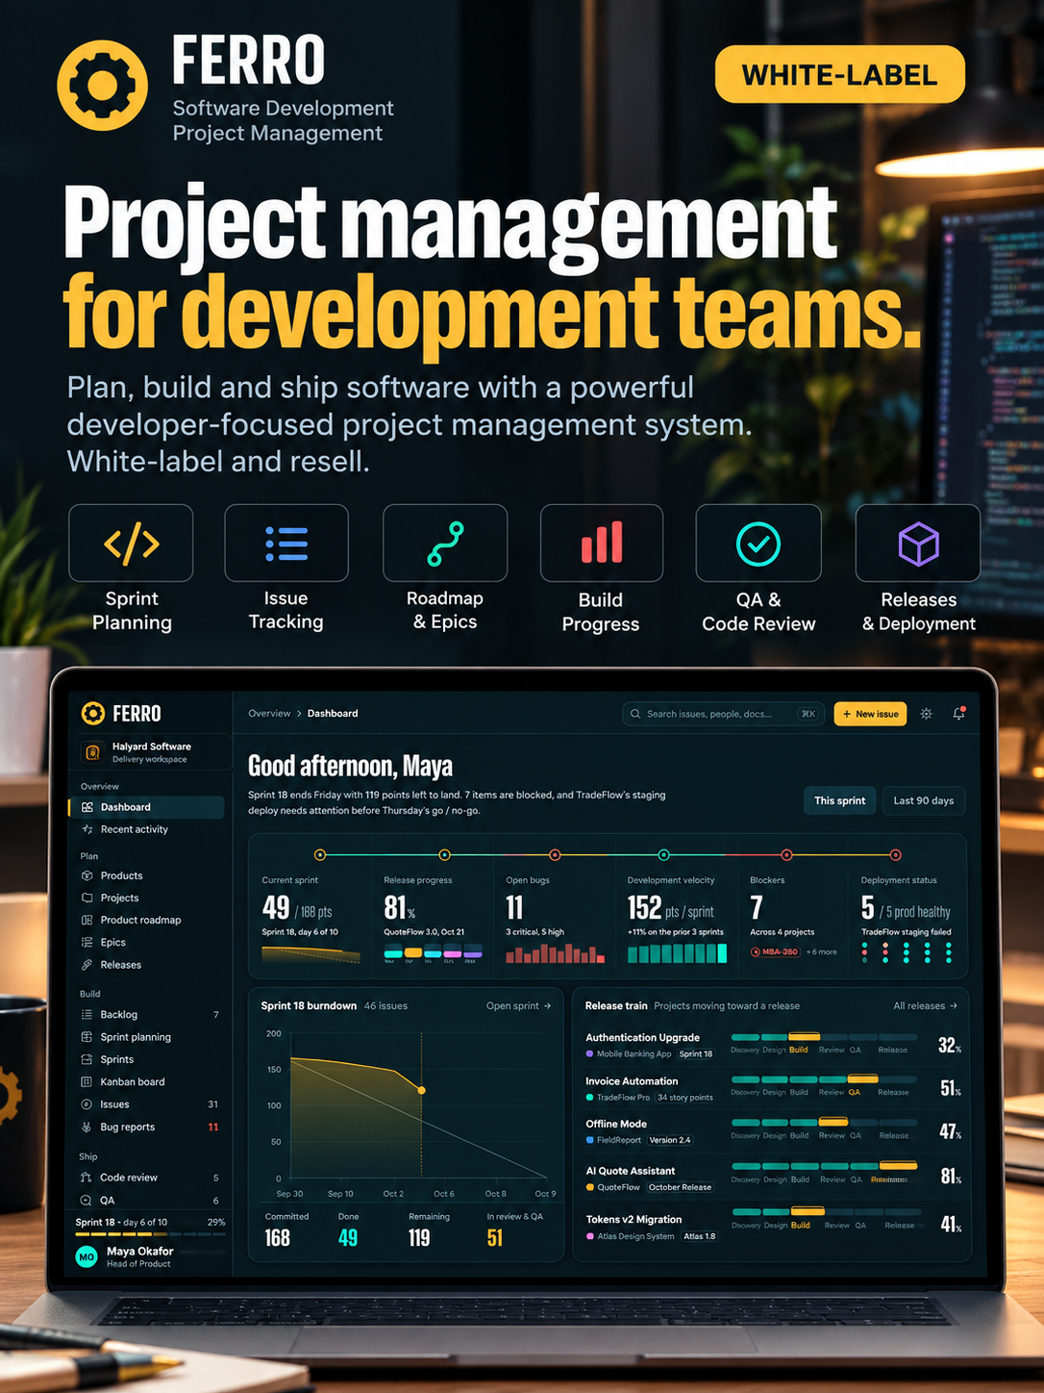The image size is (1044, 1393).
Task: Click the Invoice Automation release row title
Action: [632, 1081]
